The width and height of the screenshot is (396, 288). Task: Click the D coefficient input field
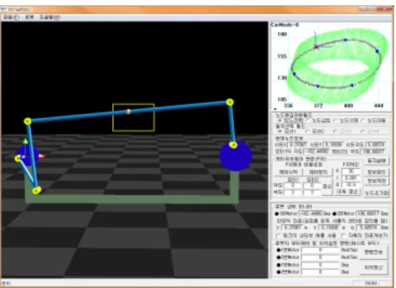pos(350,185)
